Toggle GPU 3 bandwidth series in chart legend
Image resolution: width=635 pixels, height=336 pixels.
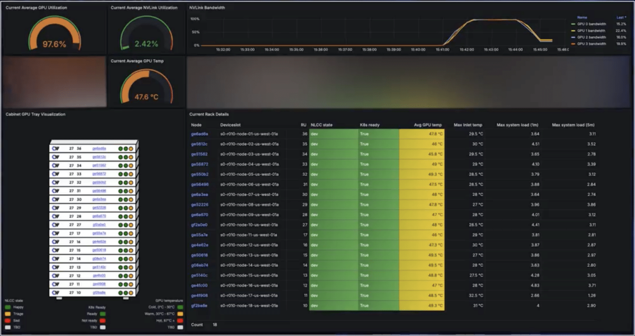coord(591,44)
